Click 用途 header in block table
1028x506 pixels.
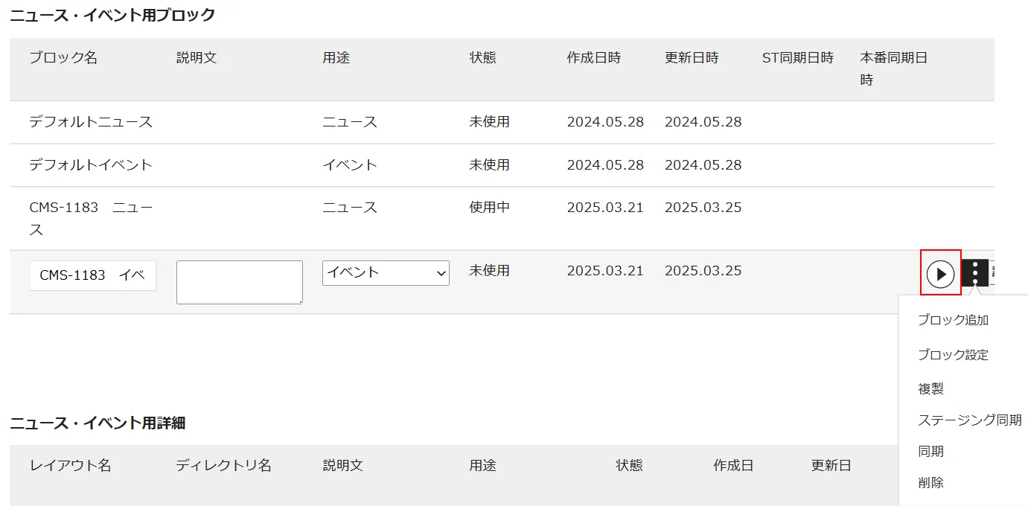coord(336,58)
